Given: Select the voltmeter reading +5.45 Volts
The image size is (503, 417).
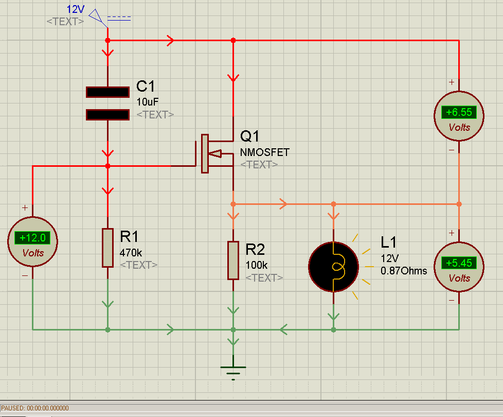Looking at the screenshot, I should (459, 267).
